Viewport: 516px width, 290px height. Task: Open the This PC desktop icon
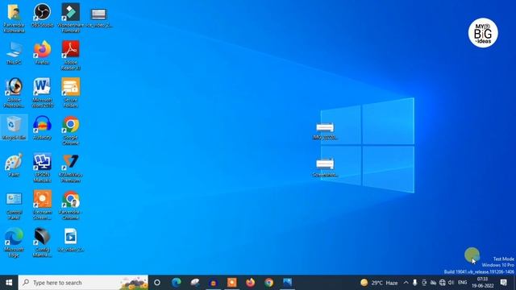[14, 52]
